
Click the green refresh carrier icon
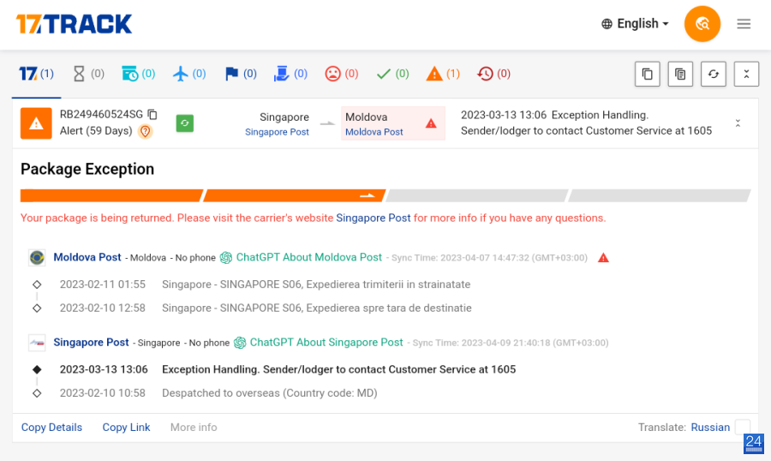pyautogui.click(x=185, y=123)
